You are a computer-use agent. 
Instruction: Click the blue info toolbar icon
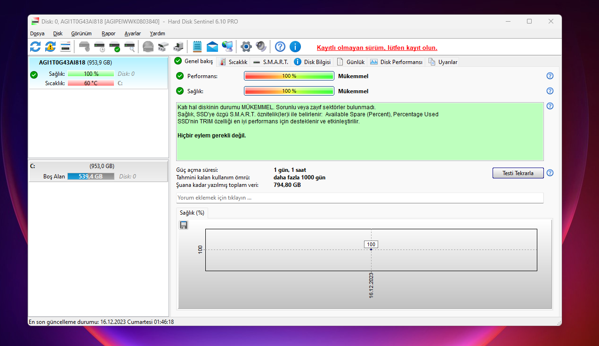click(x=295, y=47)
